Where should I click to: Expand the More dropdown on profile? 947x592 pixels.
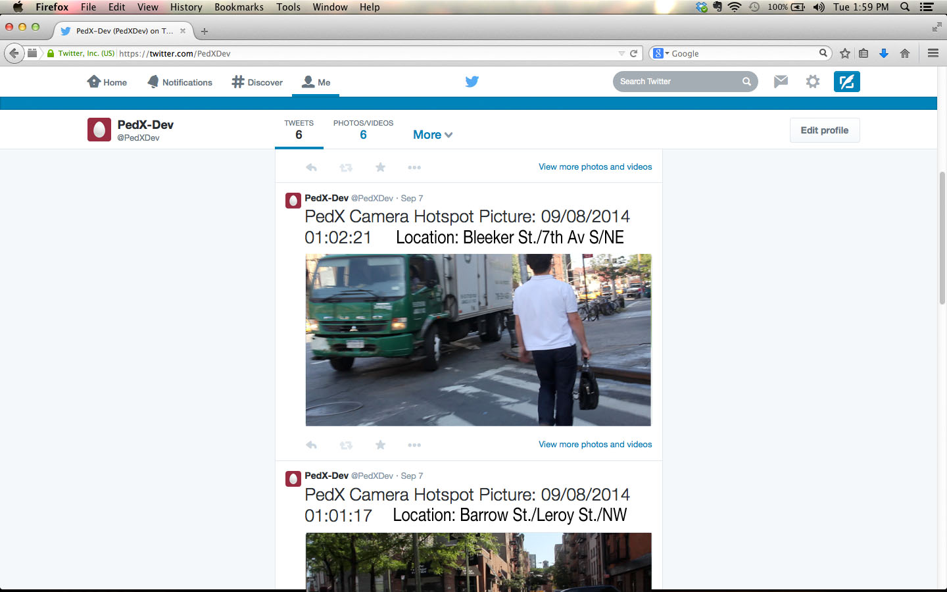coord(433,134)
